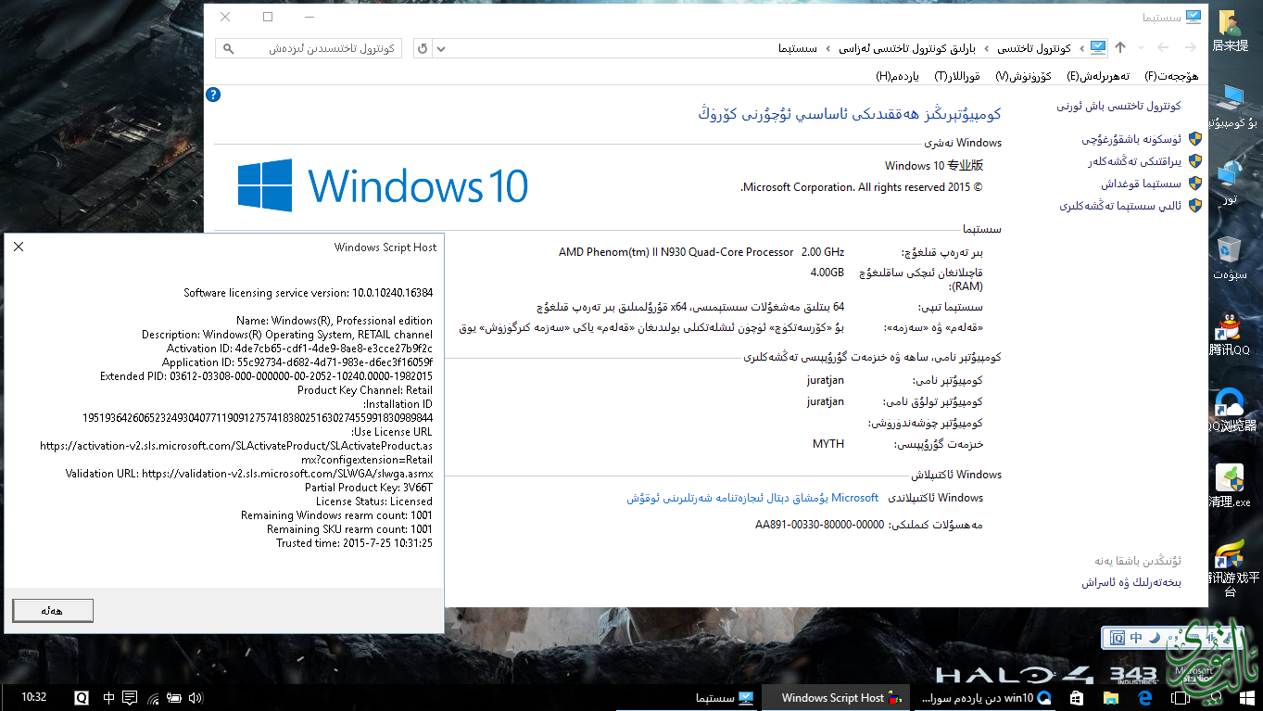This screenshot has width=1263, height=711.
Task: Click the Task View taskbar icon
Action: click(1179, 698)
